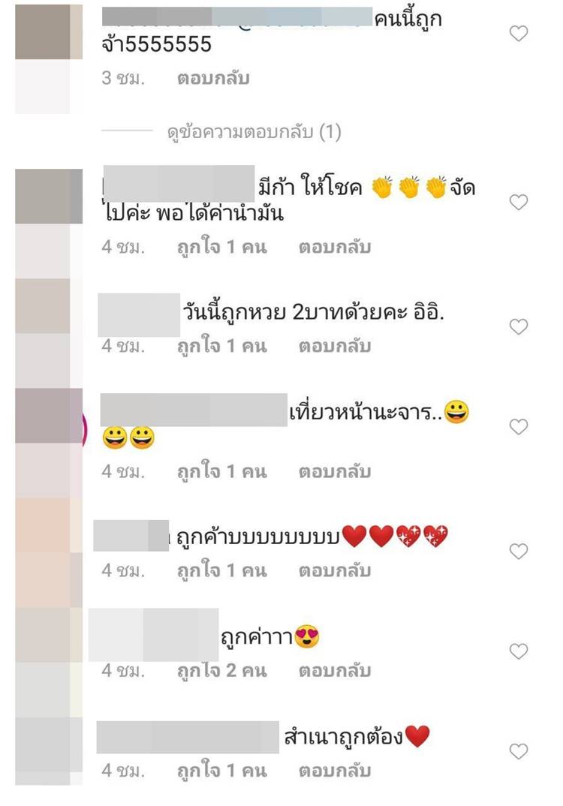
Task: Reply to เที่ยวหน้านะจาร comment
Action: coord(335,472)
